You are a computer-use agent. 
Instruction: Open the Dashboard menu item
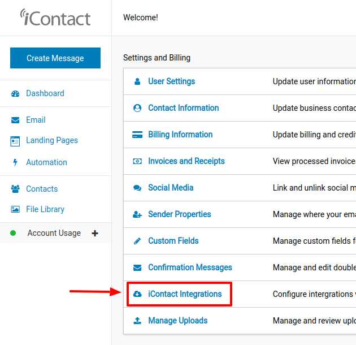[45, 93]
